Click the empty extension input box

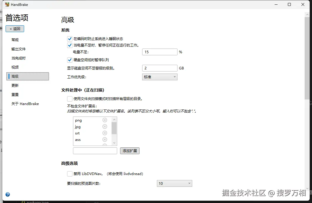[95, 150]
